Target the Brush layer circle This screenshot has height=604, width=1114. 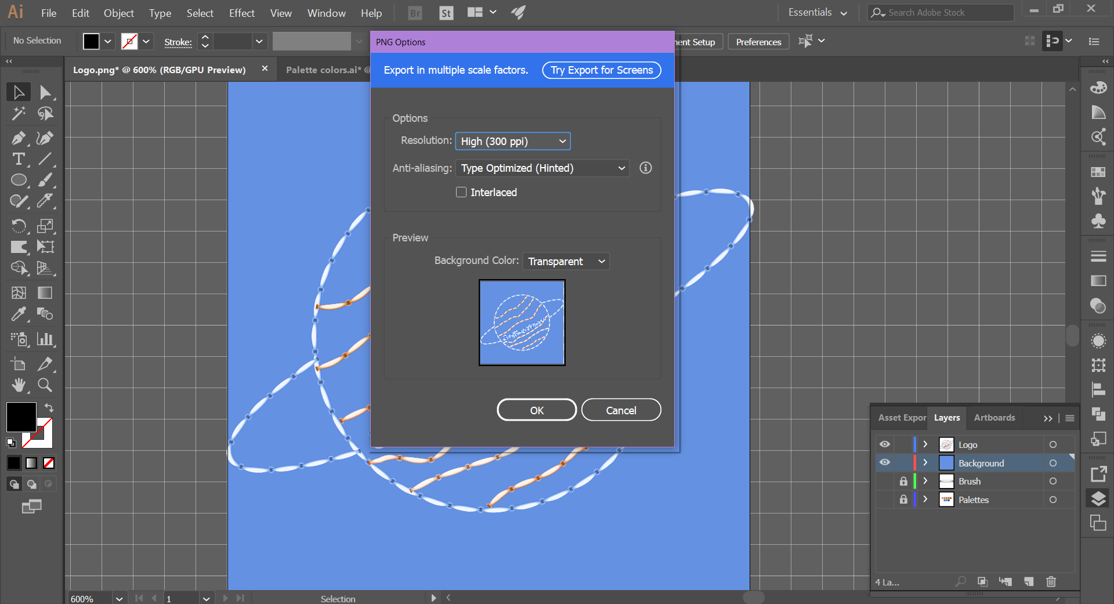(x=1053, y=481)
